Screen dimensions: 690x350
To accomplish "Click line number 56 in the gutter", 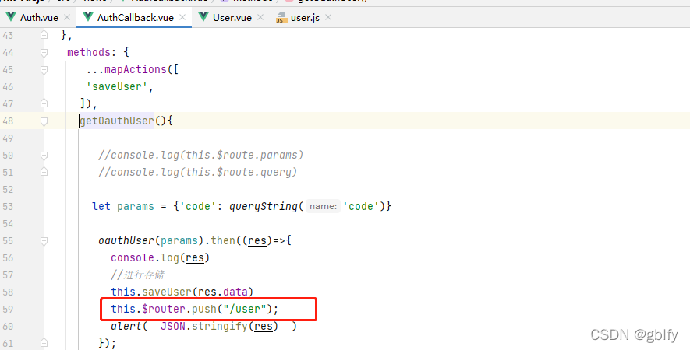I will click(x=8, y=257).
